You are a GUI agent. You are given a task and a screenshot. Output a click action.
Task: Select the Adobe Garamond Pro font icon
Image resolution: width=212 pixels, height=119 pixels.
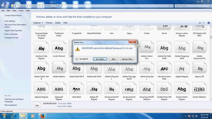tap(199, 47)
